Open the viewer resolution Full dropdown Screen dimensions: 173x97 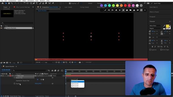tap(49, 62)
